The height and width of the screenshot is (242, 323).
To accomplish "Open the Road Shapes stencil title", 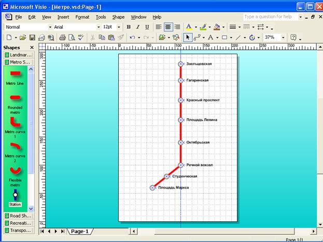I will coord(20,215).
